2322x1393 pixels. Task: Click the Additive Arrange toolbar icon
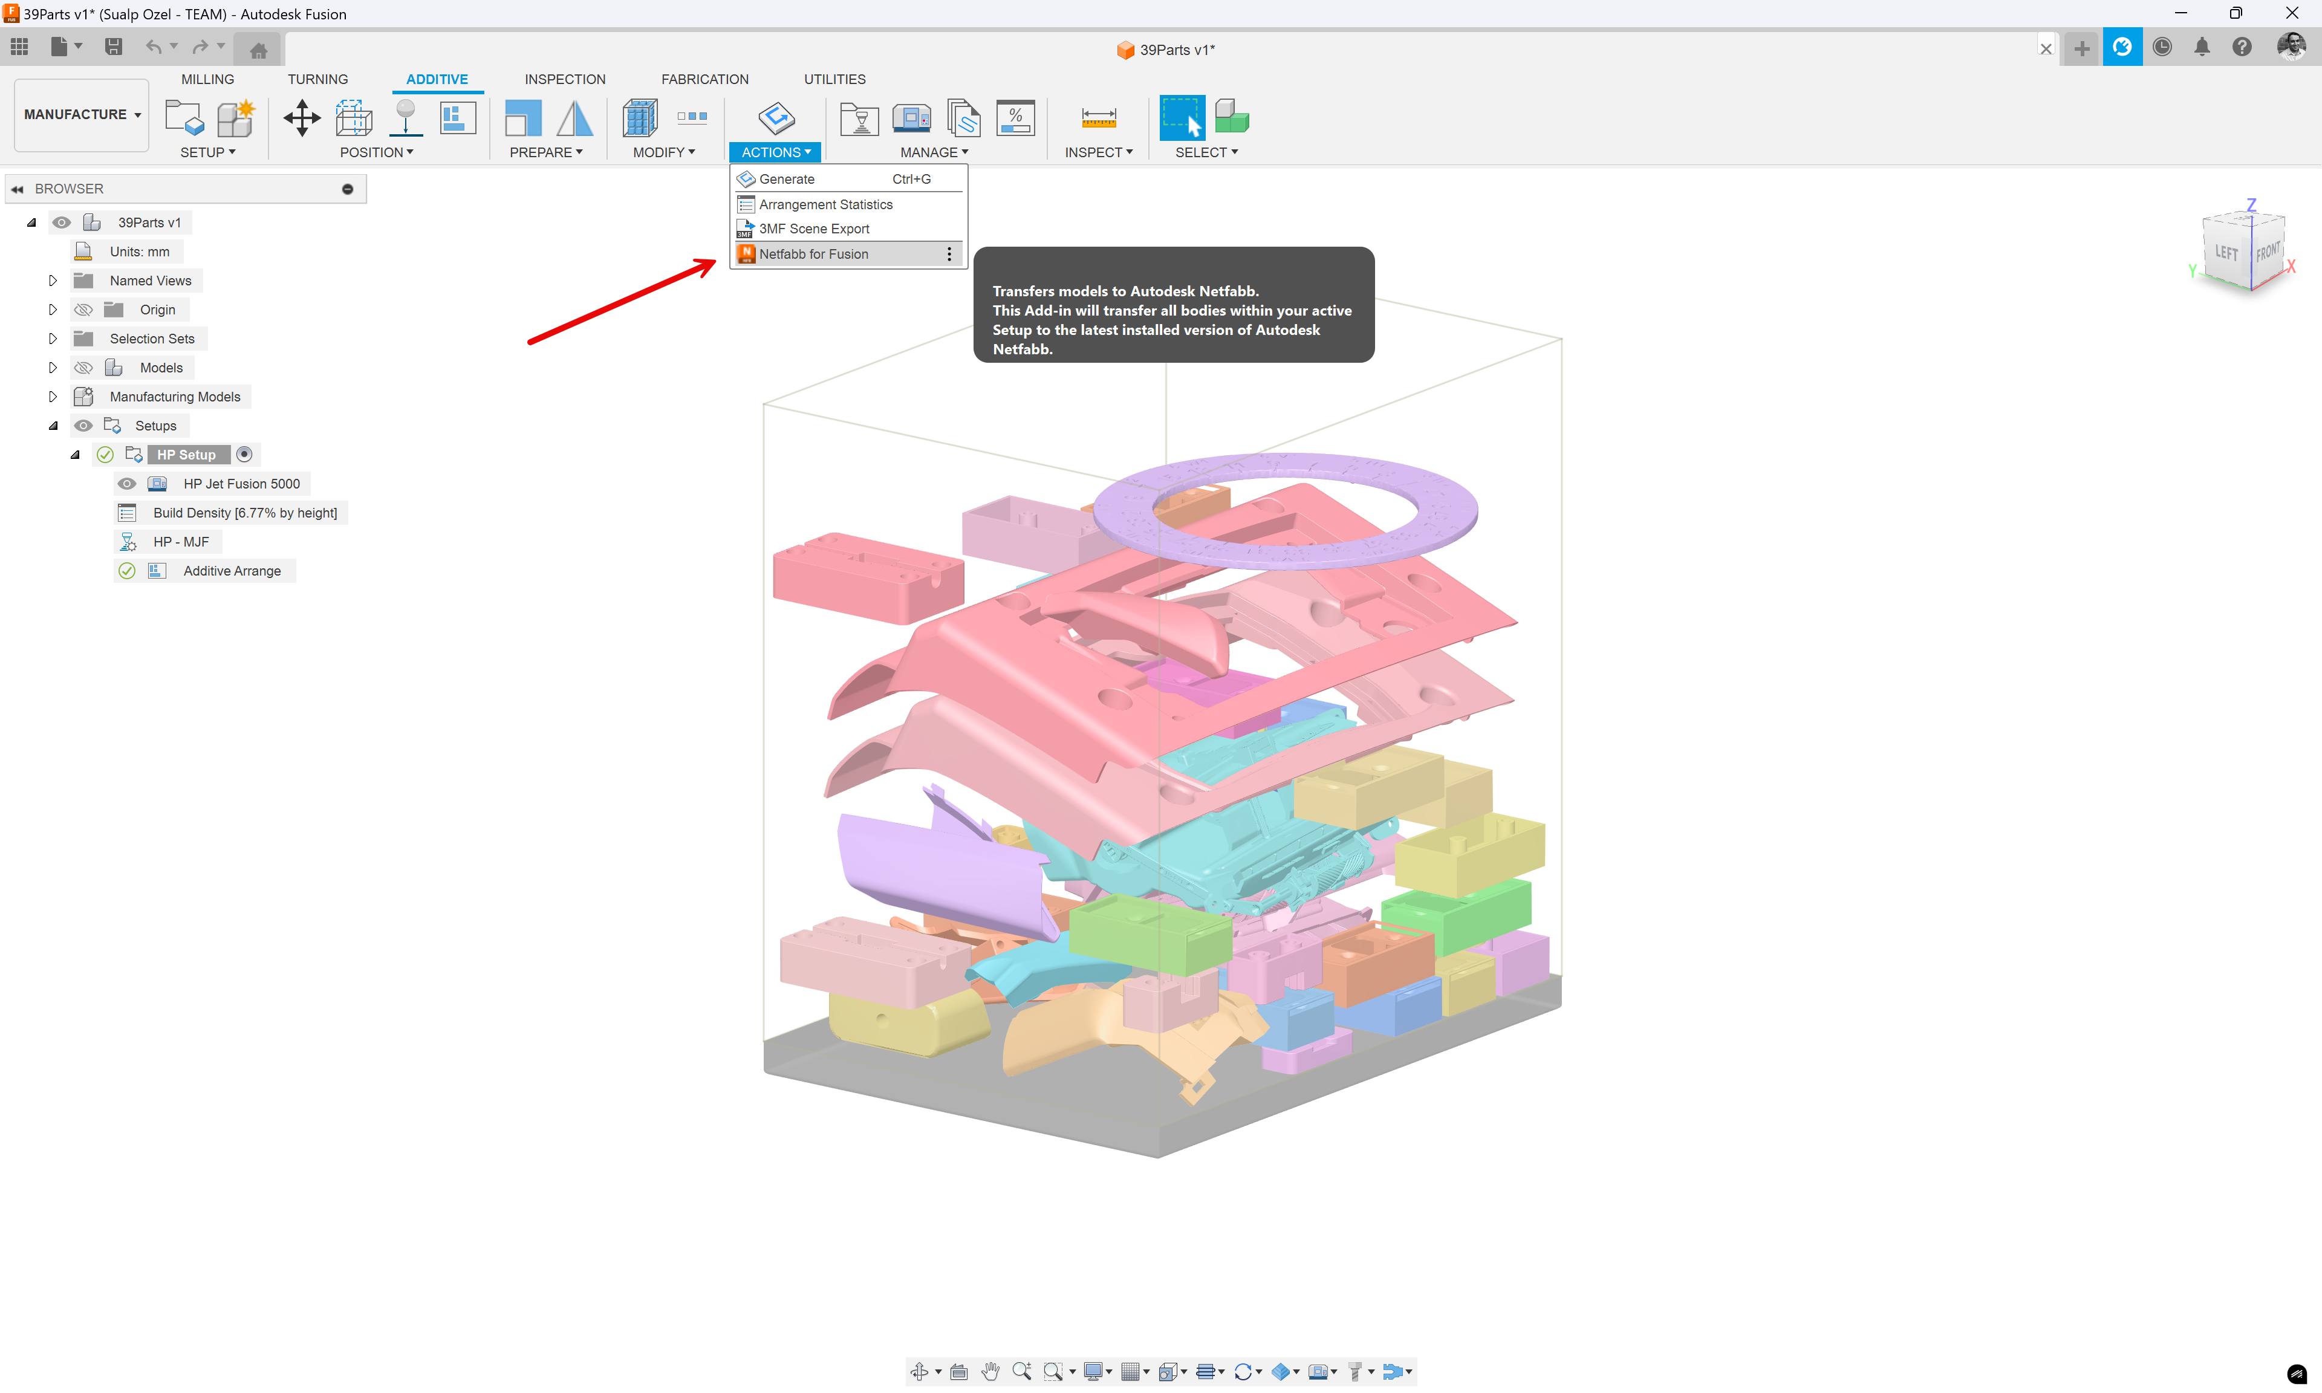tap(457, 119)
